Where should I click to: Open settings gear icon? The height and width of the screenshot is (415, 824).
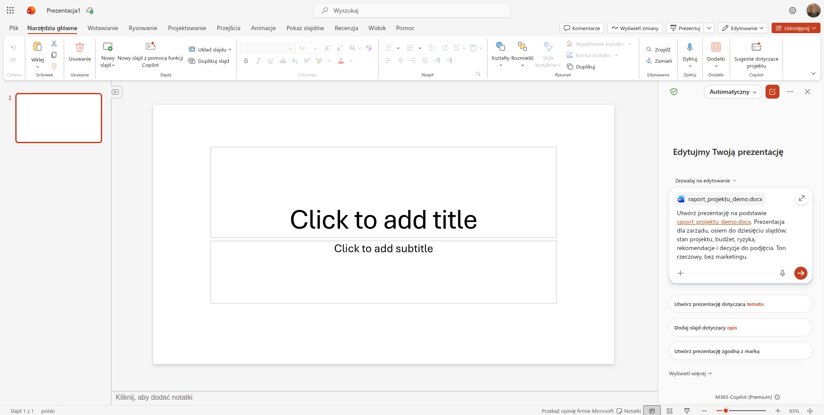(793, 10)
